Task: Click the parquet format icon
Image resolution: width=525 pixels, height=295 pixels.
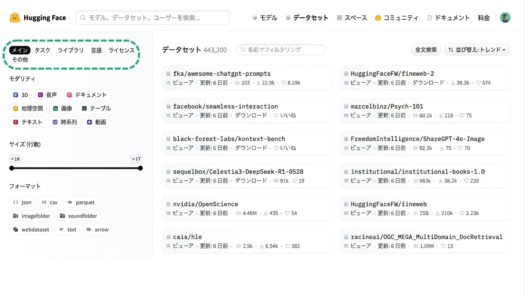Action: pos(70,202)
